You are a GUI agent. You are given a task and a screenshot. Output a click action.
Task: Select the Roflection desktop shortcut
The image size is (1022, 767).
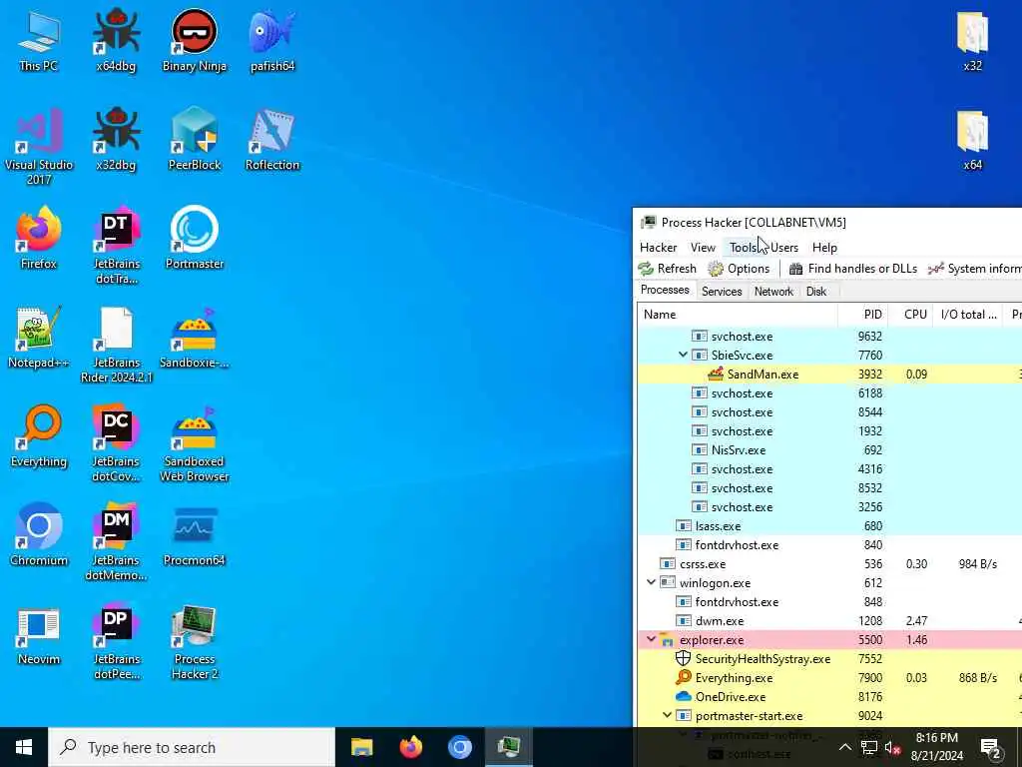(272, 140)
